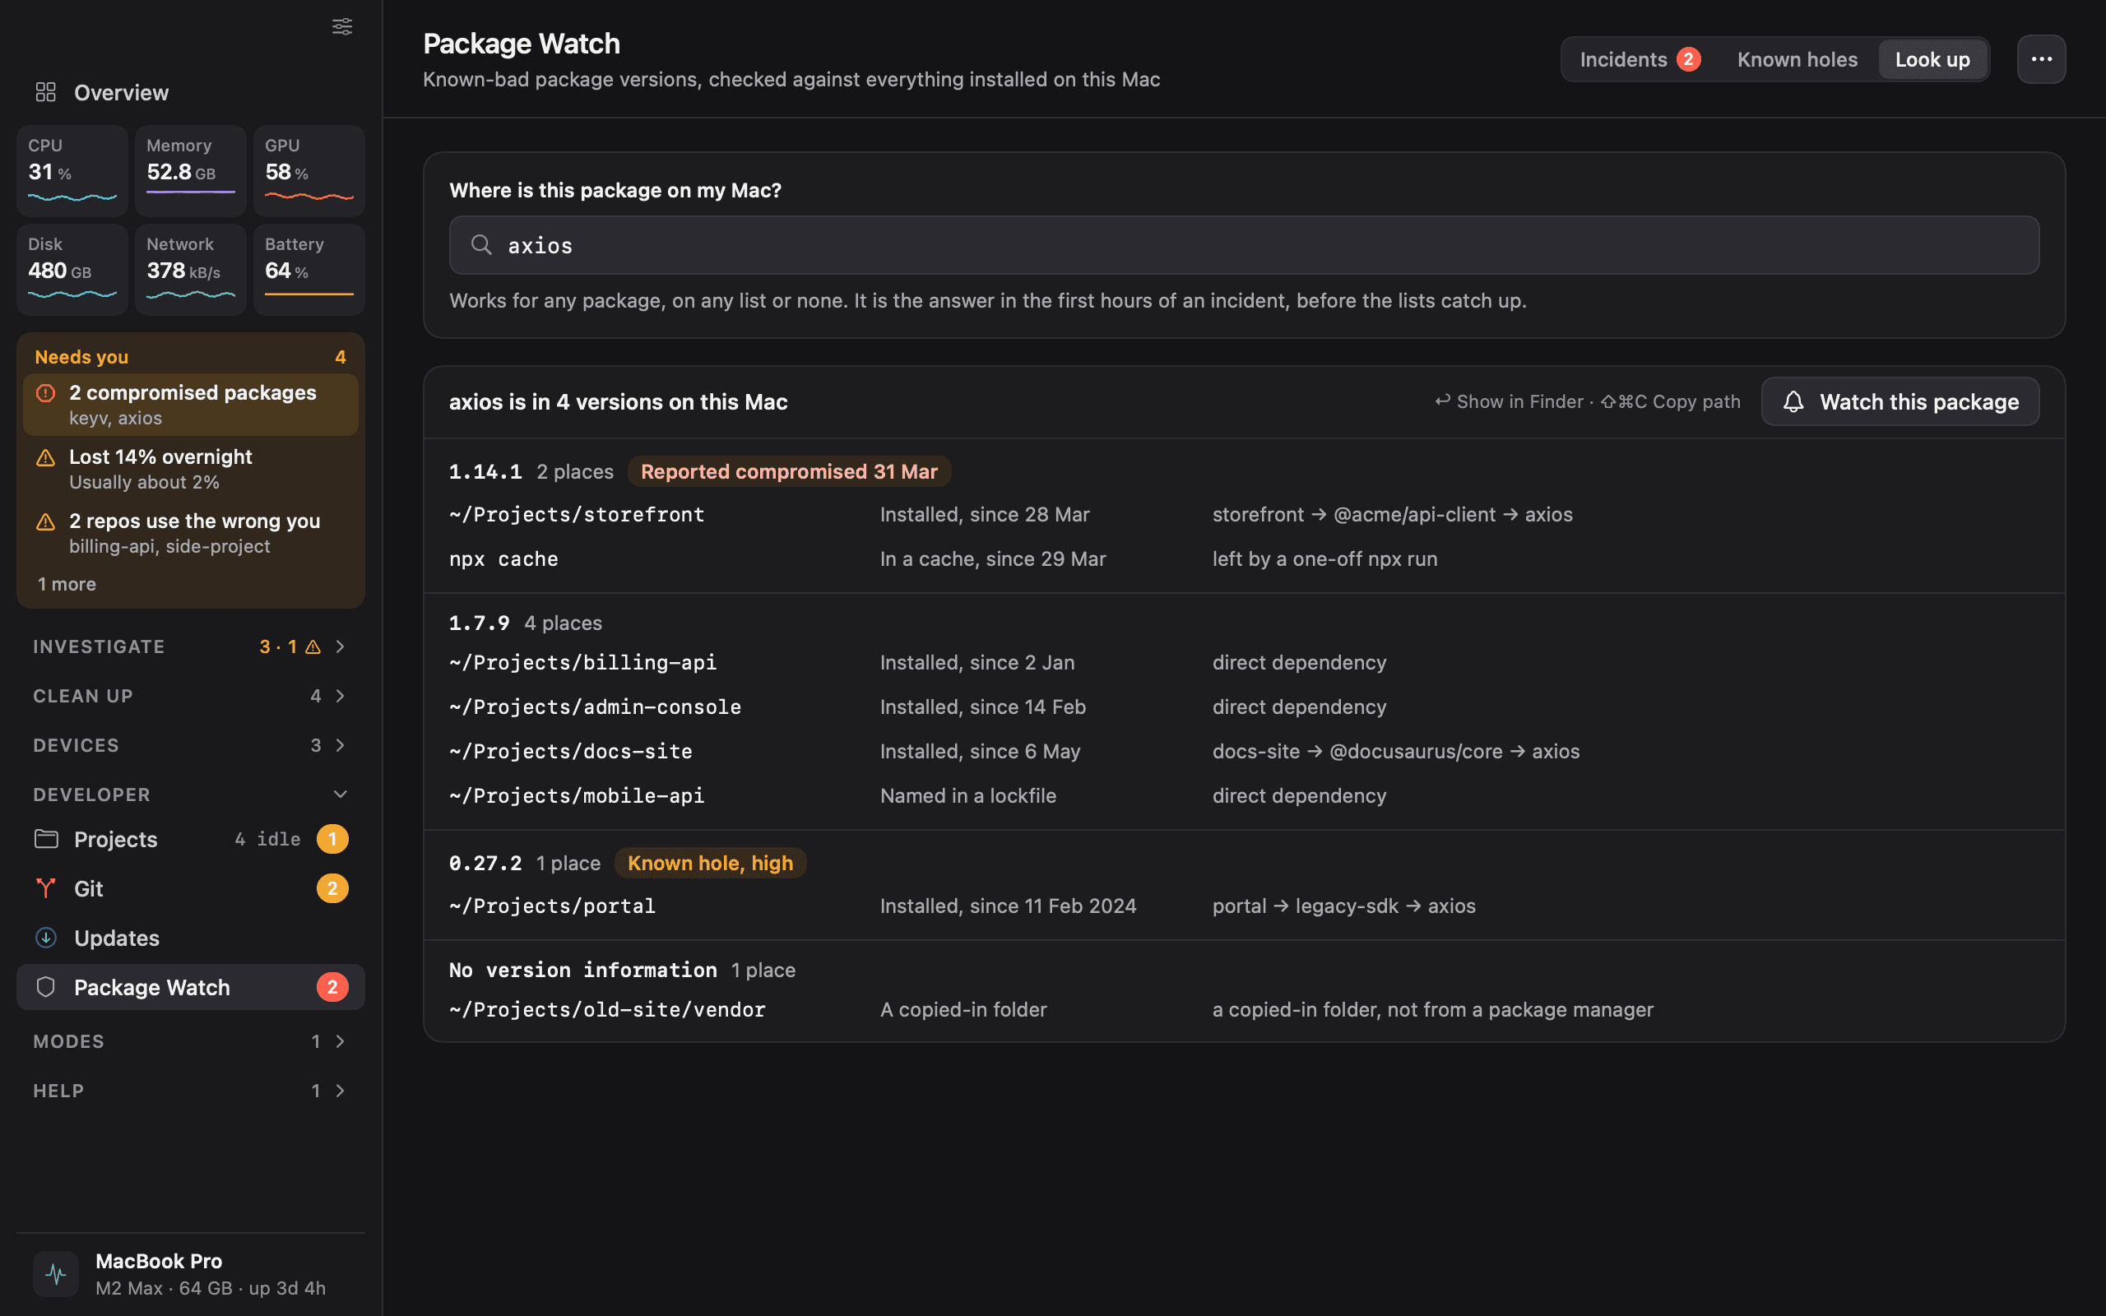Click the red badge on Package Watch row
Image resolution: width=2106 pixels, height=1316 pixels.
pos(332,987)
